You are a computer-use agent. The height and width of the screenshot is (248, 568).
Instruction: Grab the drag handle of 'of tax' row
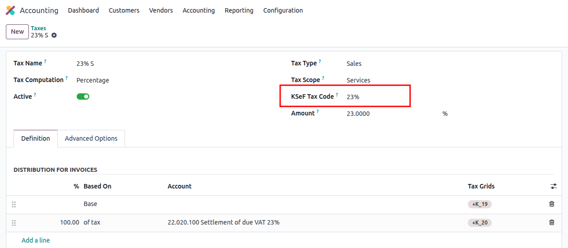click(x=14, y=223)
